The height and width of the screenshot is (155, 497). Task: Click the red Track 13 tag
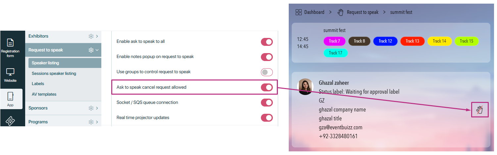click(412, 41)
